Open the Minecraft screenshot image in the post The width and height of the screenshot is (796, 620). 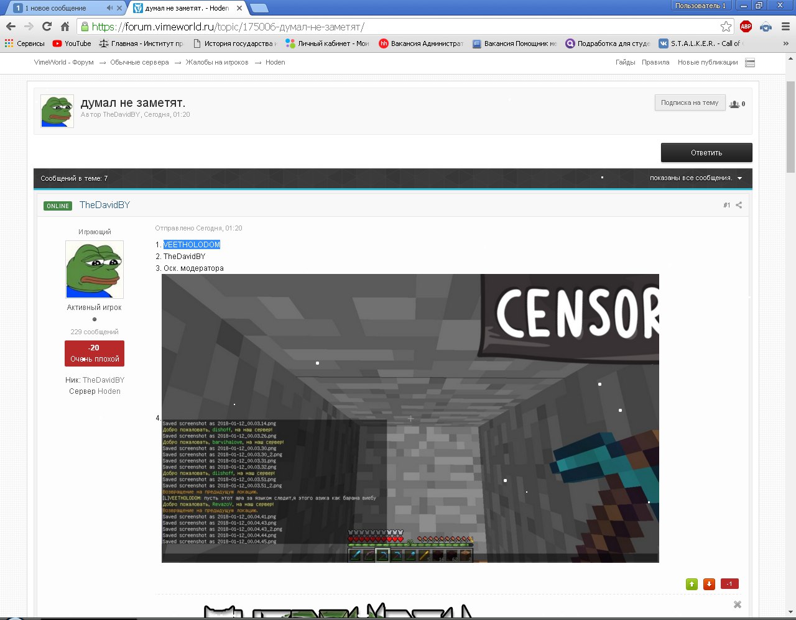tap(410, 418)
